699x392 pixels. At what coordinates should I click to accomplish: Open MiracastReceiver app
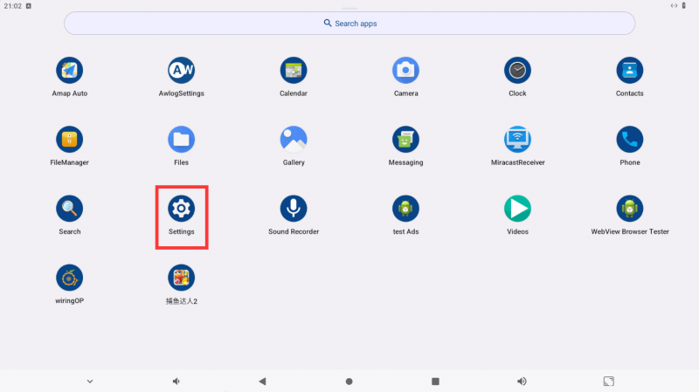(x=517, y=140)
